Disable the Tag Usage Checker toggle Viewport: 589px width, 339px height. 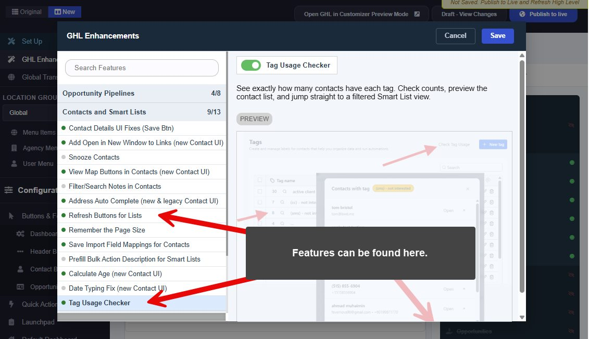tap(251, 65)
